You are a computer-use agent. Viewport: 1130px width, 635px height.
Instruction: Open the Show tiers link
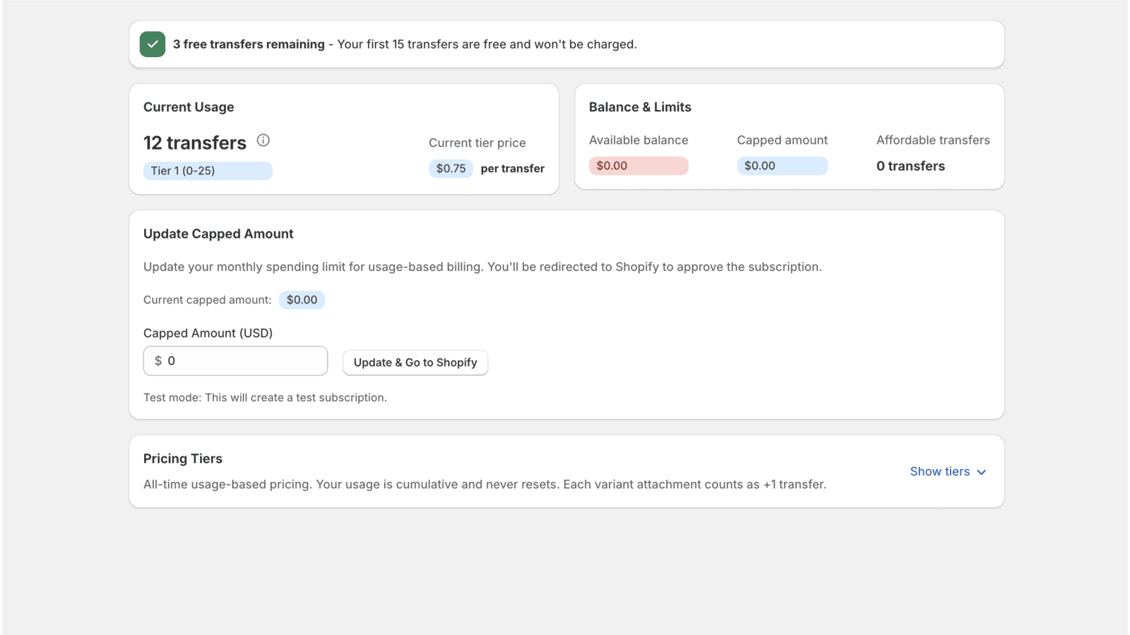[939, 471]
